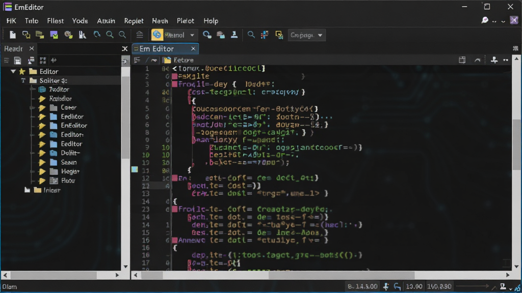Click the B.14.5.00 status bar entry
Viewport: 522px width, 293px height.
click(362, 286)
